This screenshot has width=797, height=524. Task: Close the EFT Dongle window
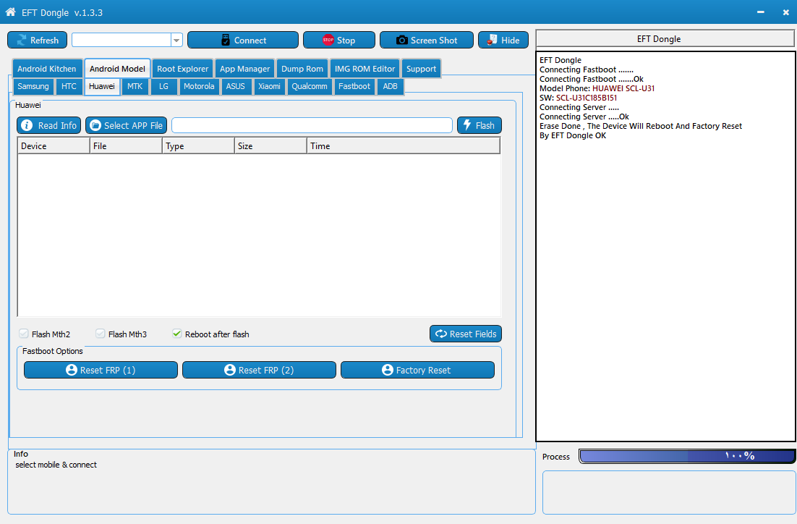tap(786, 12)
